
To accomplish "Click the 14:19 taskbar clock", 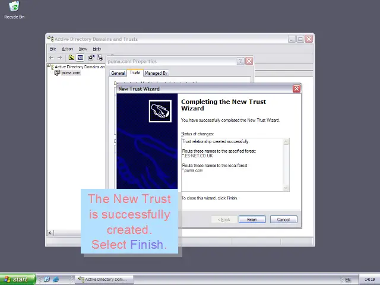I will point(369,280).
